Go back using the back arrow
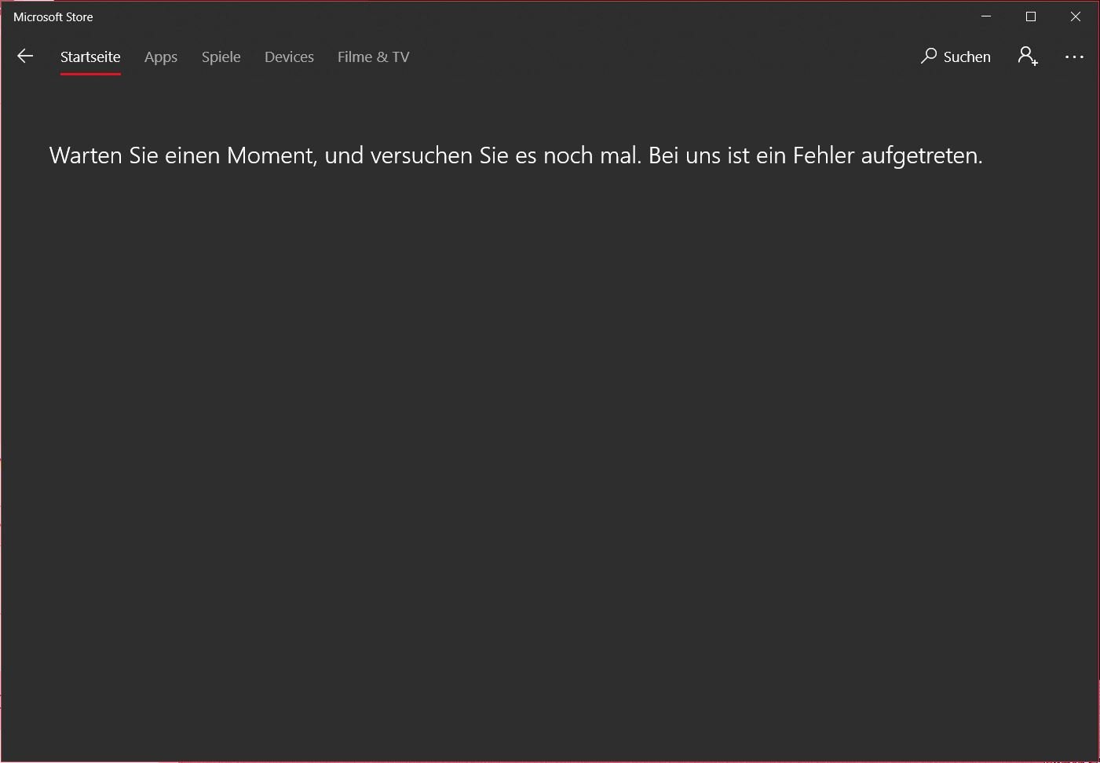This screenshot has width=1100, height=763. 25,57
